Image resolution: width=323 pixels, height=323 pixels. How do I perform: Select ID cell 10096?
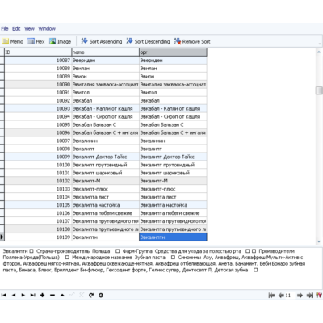[38, 132]
